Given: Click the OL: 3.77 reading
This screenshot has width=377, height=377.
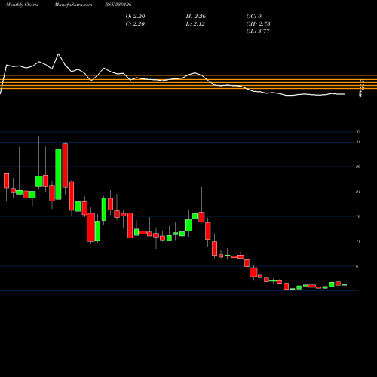Looking at the screenshot, I should (258, 31).
